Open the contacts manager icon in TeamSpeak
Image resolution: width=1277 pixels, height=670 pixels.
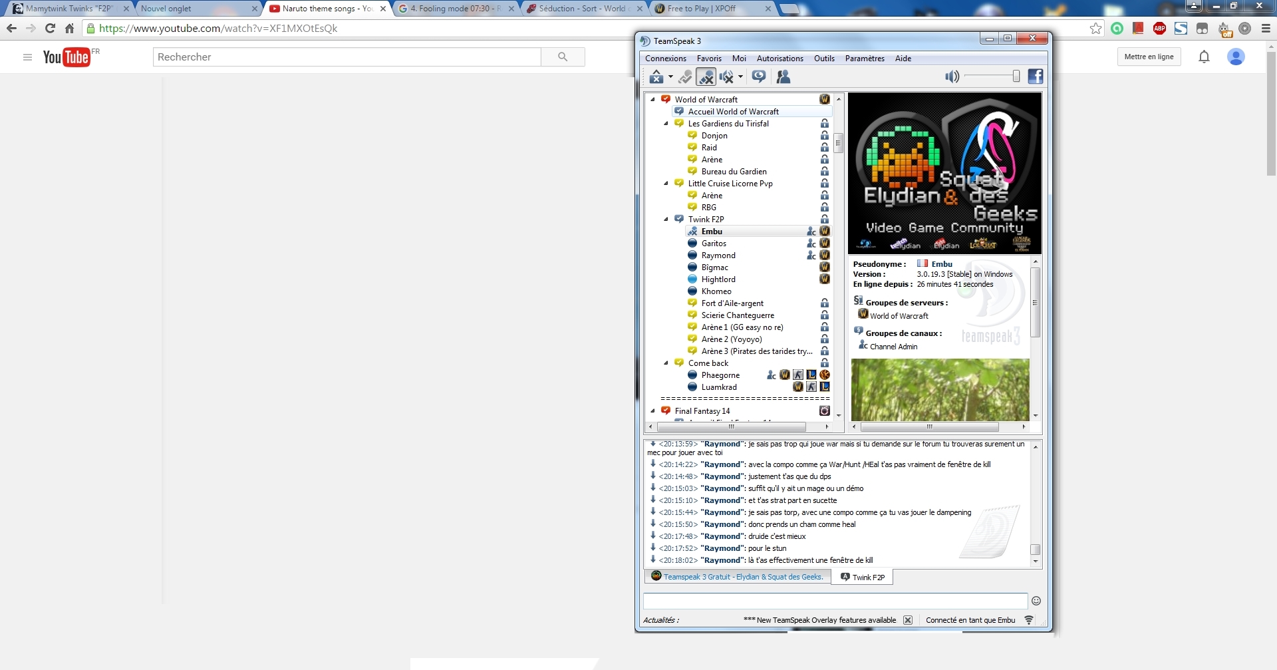click(x=783, y=77)
